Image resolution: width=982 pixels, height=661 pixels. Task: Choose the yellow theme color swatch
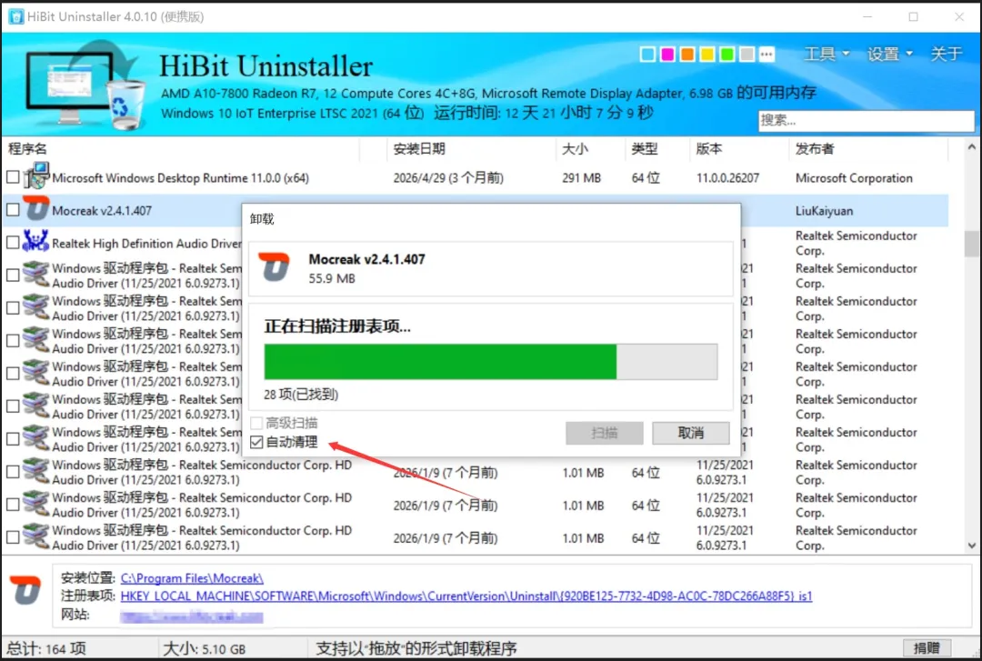coord(707,55)
